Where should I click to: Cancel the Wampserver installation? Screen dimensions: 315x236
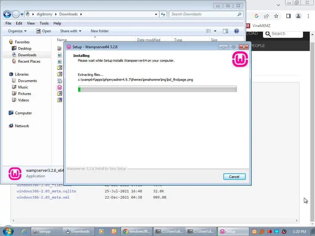point(234,177)
